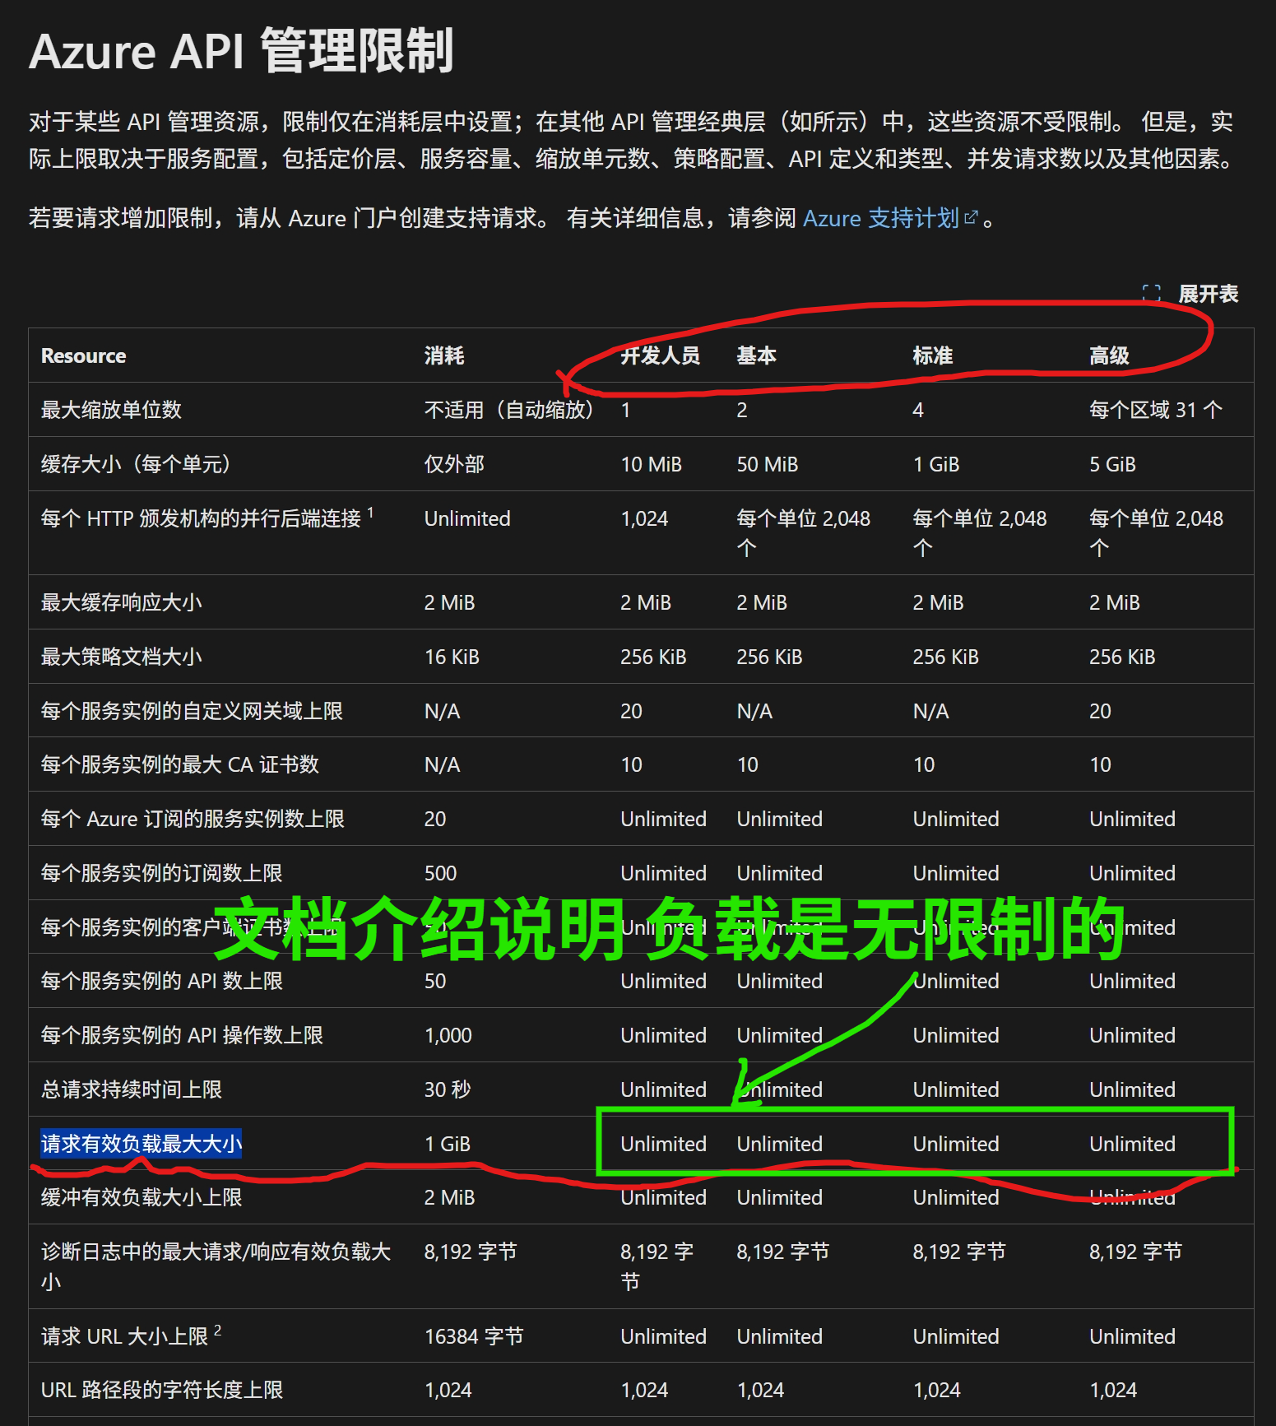Open footnote 2 beside 请求 URL 大小上限
The width and height of the screenshot is (1276, 1426).
(x=217, y=1331)
